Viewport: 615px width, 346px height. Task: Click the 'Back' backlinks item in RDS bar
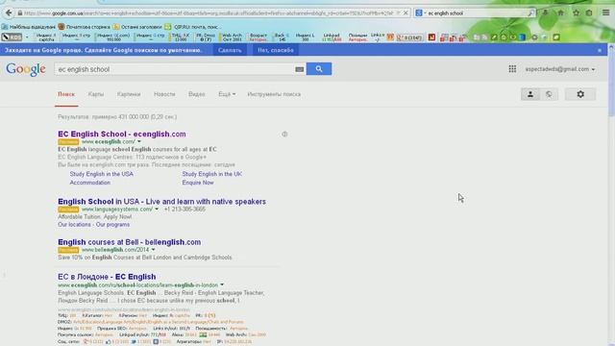click(x=282, y=37)
